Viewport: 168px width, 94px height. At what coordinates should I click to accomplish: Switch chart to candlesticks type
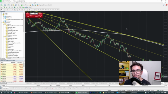4,8
